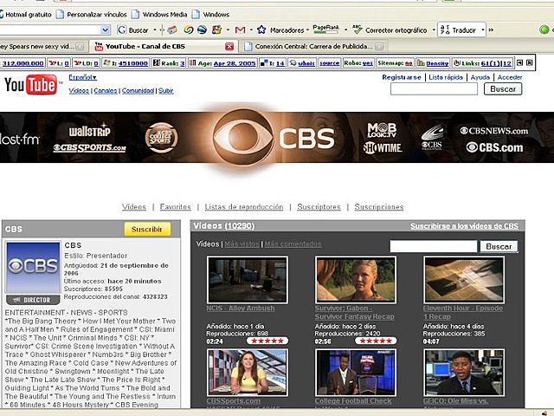This screenshot has width=554, height=416.
Task: Click the news card icon in Google toolbar
Action: pos(172,30)
